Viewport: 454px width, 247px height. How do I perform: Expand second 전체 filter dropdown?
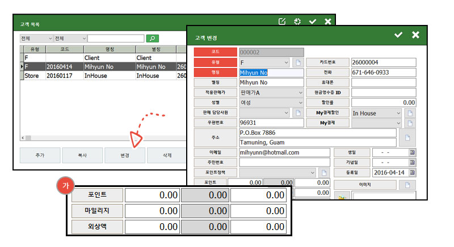[70, 38]
